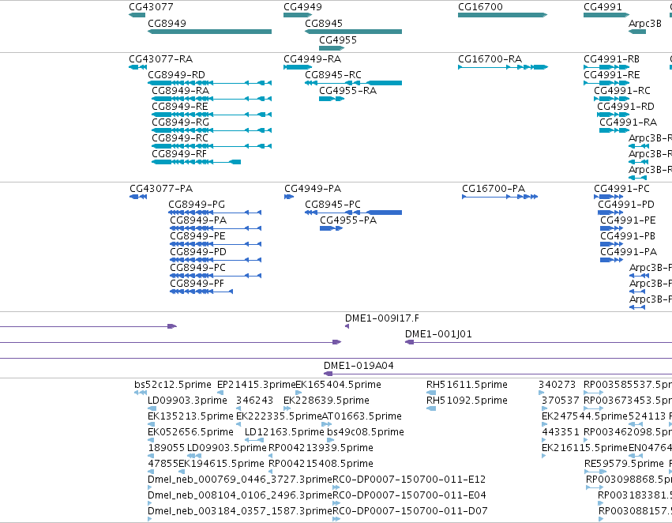Image resolution: width=672 pixels, height=523 pixels.
Task: Click protein CG4991-PA
Action: pyautogui.click(x=629, y=252)
